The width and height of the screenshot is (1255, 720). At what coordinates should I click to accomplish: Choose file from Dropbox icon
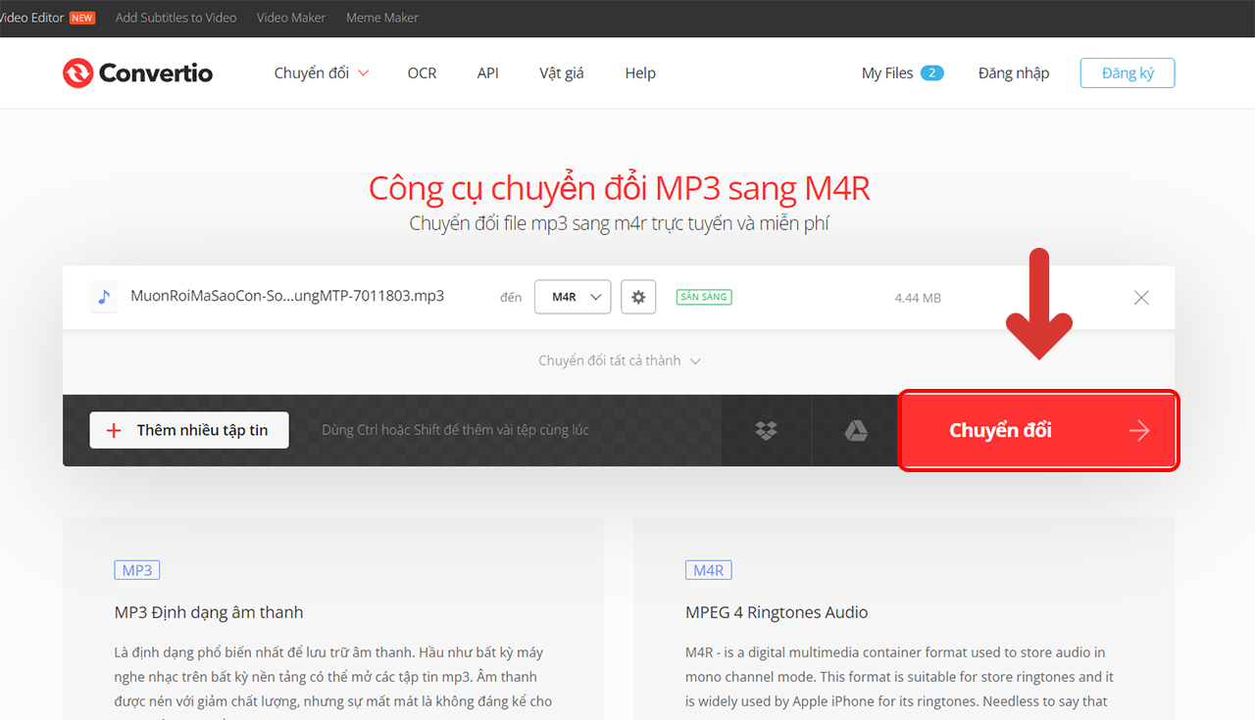click(766, 430)
